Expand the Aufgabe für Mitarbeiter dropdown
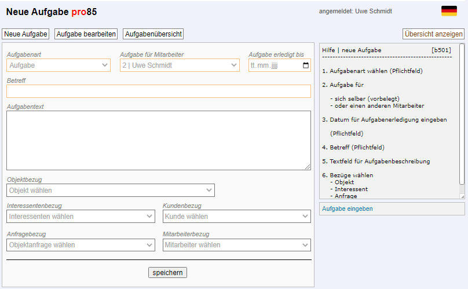The width and height of the screenshot is (468, 289). 180,65
